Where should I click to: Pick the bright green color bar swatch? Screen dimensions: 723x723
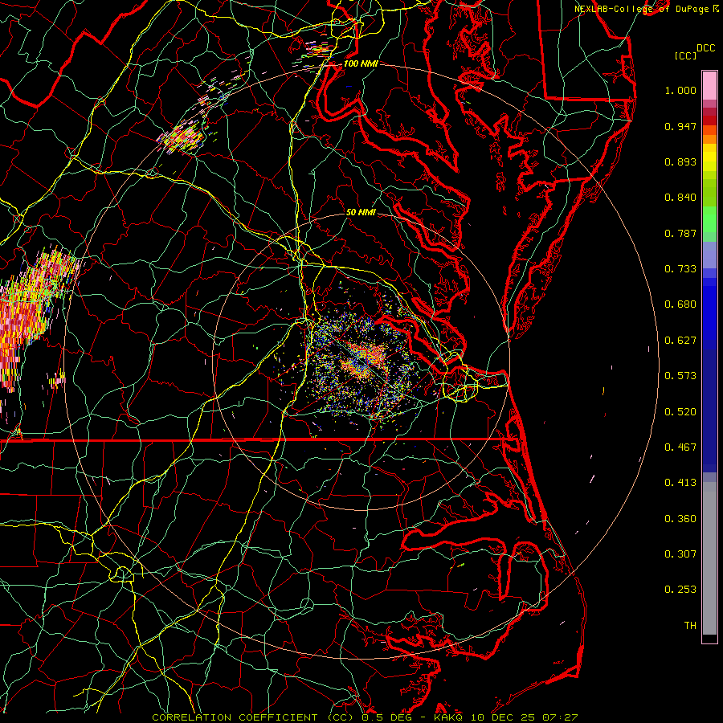(x=709, y=220)
